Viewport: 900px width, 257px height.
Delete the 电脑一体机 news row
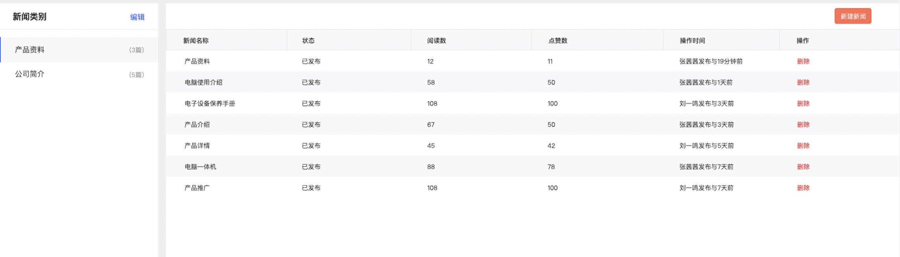tap(803, 167)
